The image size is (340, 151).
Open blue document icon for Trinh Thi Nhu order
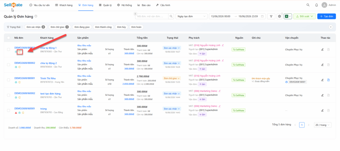pos(328,80)
